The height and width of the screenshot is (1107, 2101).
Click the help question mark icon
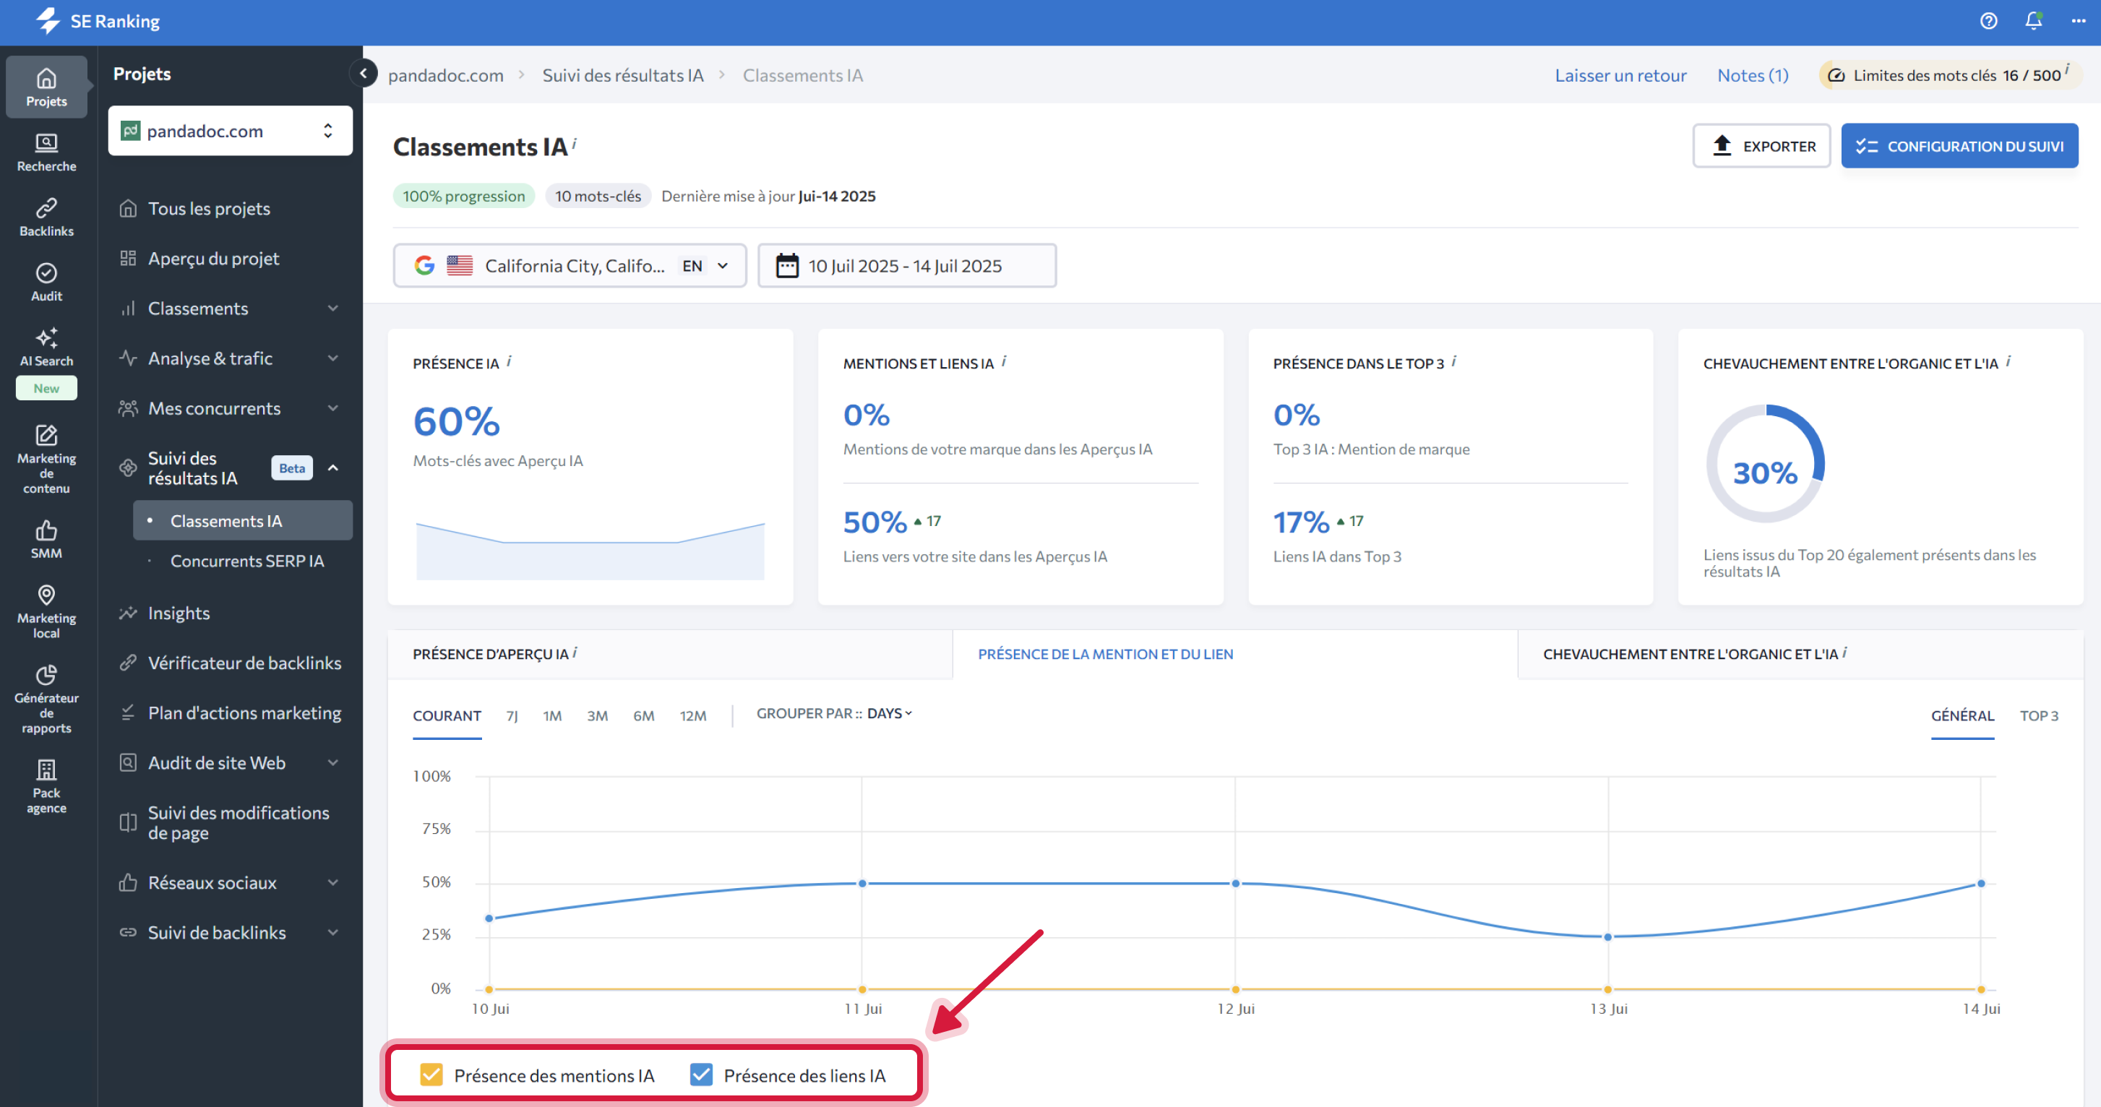tap(1988, 21)
